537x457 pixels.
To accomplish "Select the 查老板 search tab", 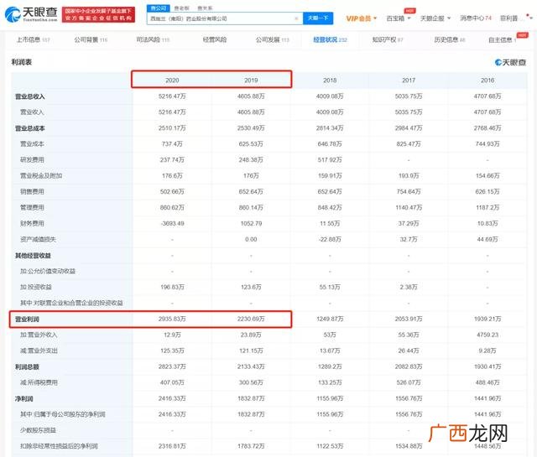I will tap(181, 8).
